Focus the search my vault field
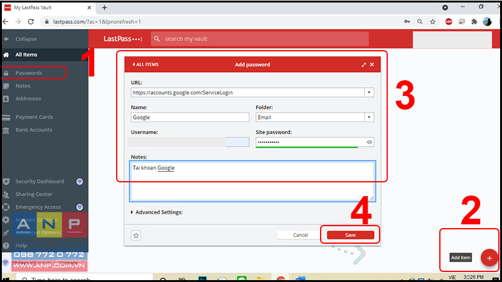Image resolution: width=502 pixels, height=282 pixels. (x=260, y=39)
